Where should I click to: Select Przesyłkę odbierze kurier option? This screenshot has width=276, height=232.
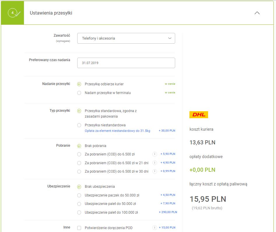[x=79, y=84]
